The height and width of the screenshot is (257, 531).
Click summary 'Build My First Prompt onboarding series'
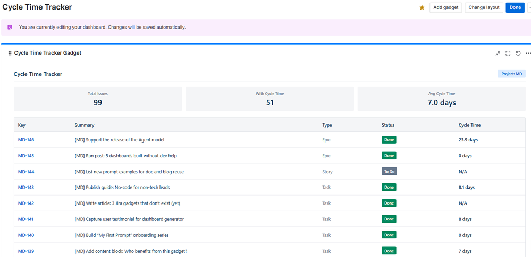[x=122, y=235]
